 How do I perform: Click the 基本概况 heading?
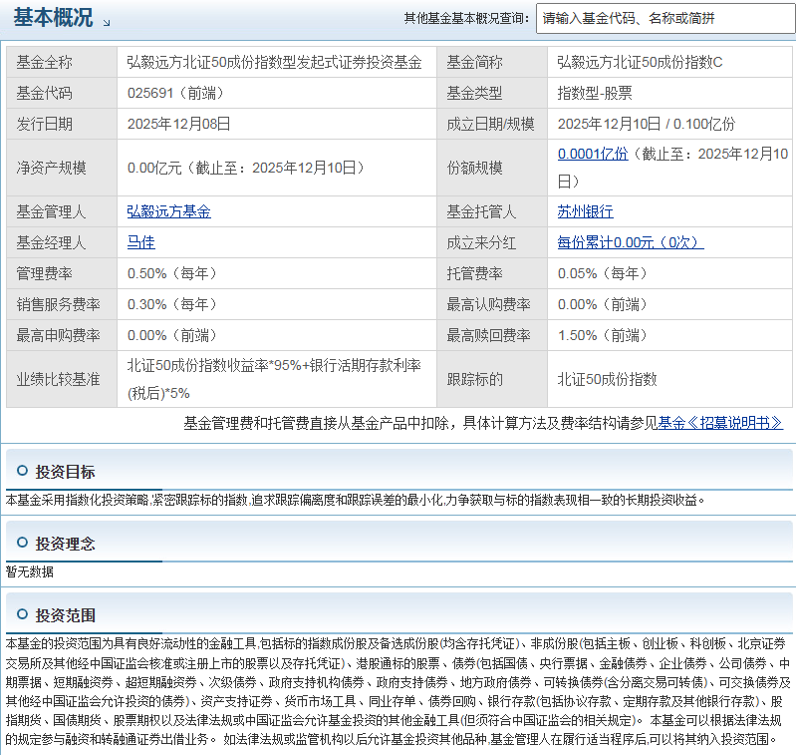click(53, 17)
